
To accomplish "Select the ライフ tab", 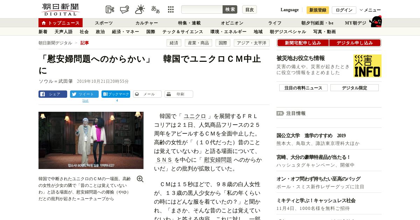I will tap(275, 23).
